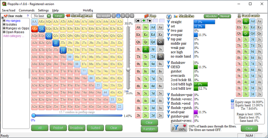
Task: Select the Ah card in flop selector
Action: [138, 27]
